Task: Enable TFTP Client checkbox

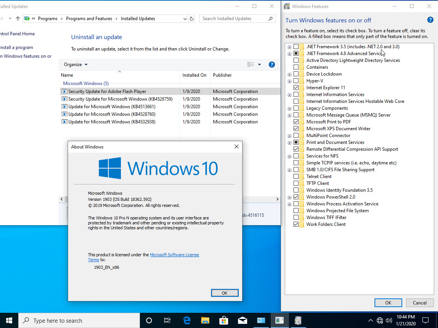Action: pos(296,183)
